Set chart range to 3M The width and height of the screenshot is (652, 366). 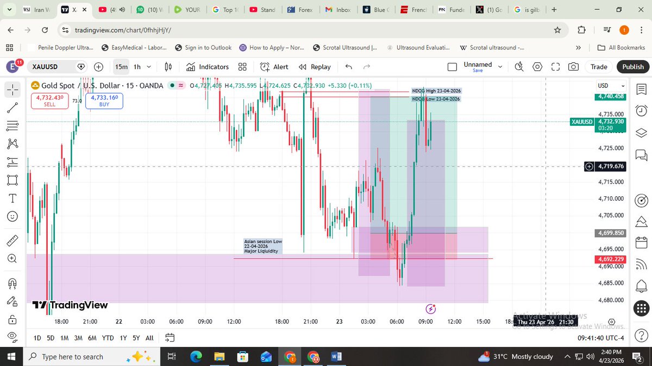coord(78,338)
